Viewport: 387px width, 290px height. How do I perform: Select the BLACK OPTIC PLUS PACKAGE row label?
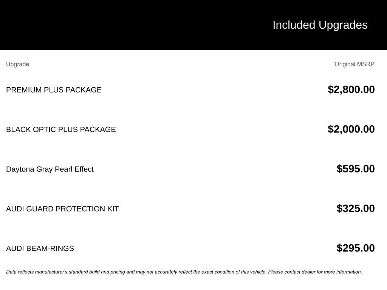(61, 130)
